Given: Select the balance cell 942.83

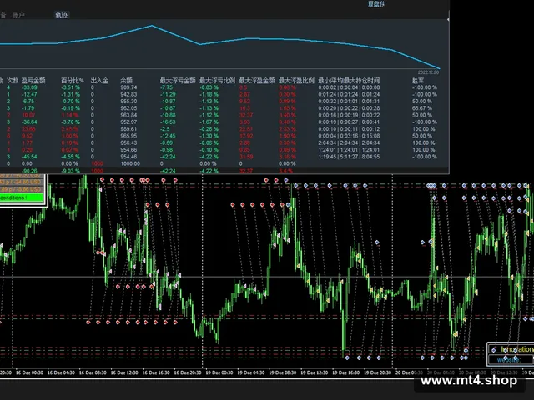Looking at the screenshot, I should point(128,94).
